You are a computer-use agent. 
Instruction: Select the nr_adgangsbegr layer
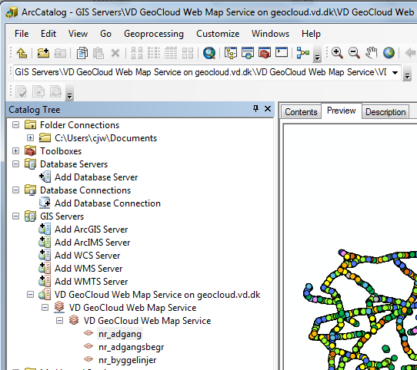[x=131, y=347]
